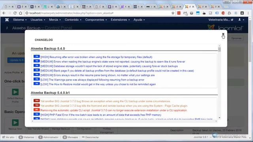Open the Veterinaria Ma... site link

click(221, 20)
